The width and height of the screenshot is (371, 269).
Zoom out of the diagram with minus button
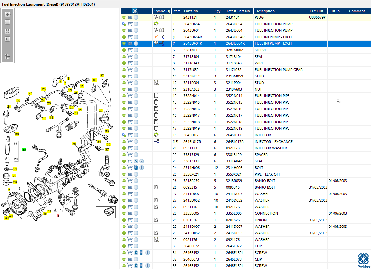[x=8, y=22]
